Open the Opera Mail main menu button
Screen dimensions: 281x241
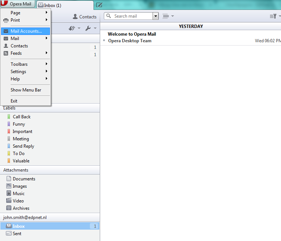point(18,4)
